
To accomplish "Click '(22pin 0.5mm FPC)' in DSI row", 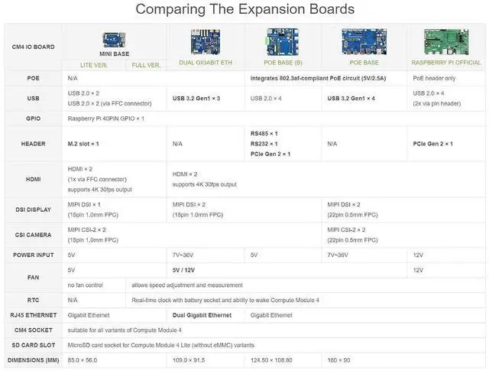I will [x=352, y=215].
